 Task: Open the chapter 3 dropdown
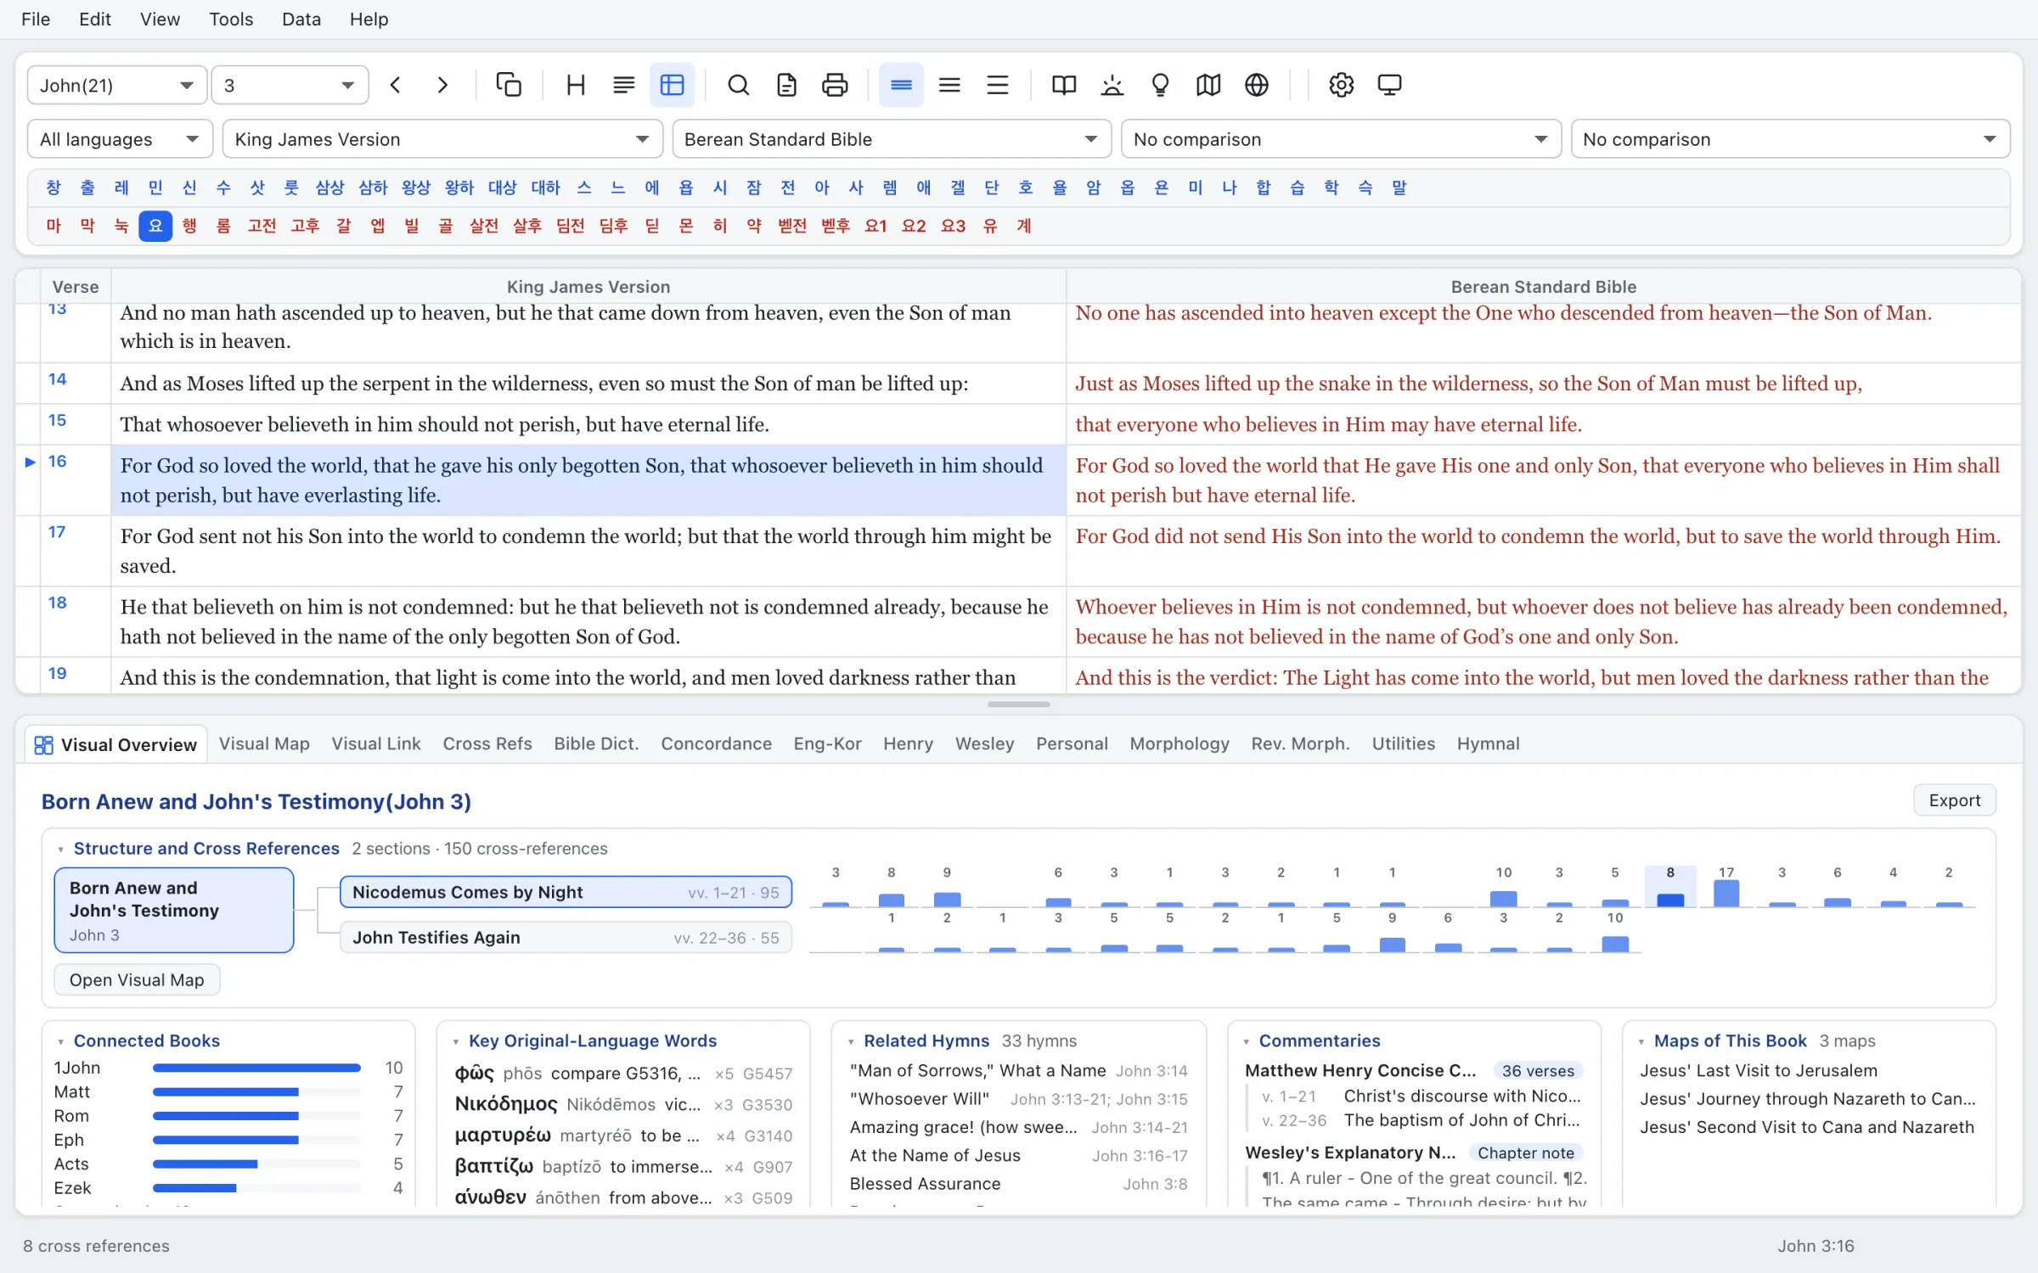click(x=290, y=85)
